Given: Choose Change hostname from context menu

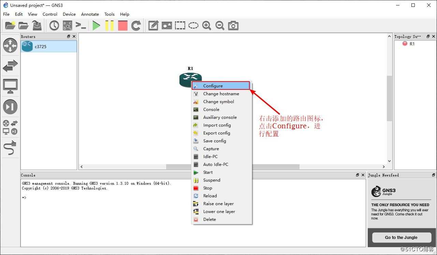Looking at the screenshot, I should click(221, 94).
